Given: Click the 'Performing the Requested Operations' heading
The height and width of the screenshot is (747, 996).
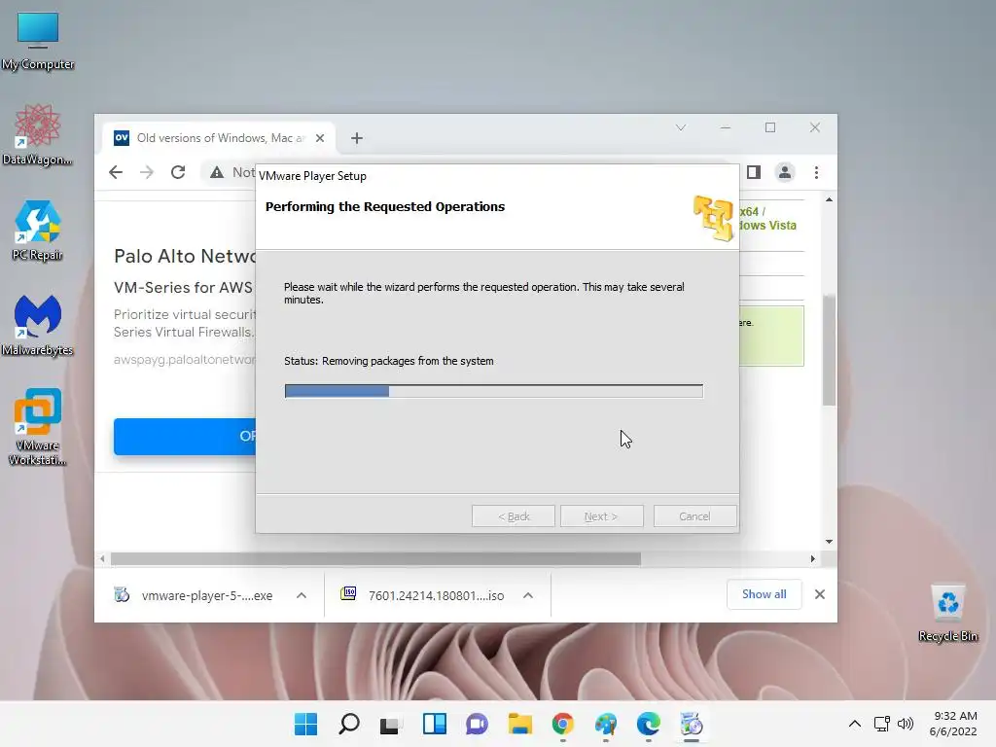Looking at the screenshot, I should tap(385, 206).
